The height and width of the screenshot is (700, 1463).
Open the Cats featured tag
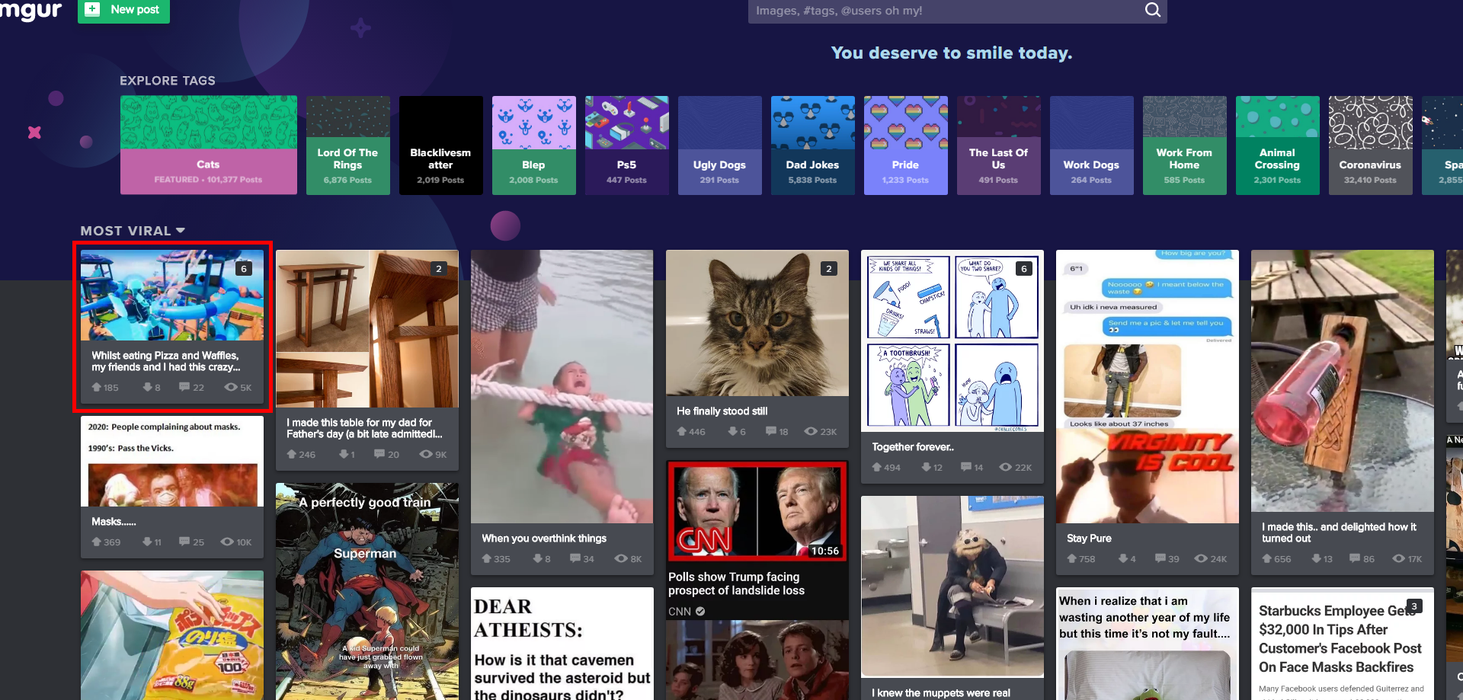click(x=209, y=145)
